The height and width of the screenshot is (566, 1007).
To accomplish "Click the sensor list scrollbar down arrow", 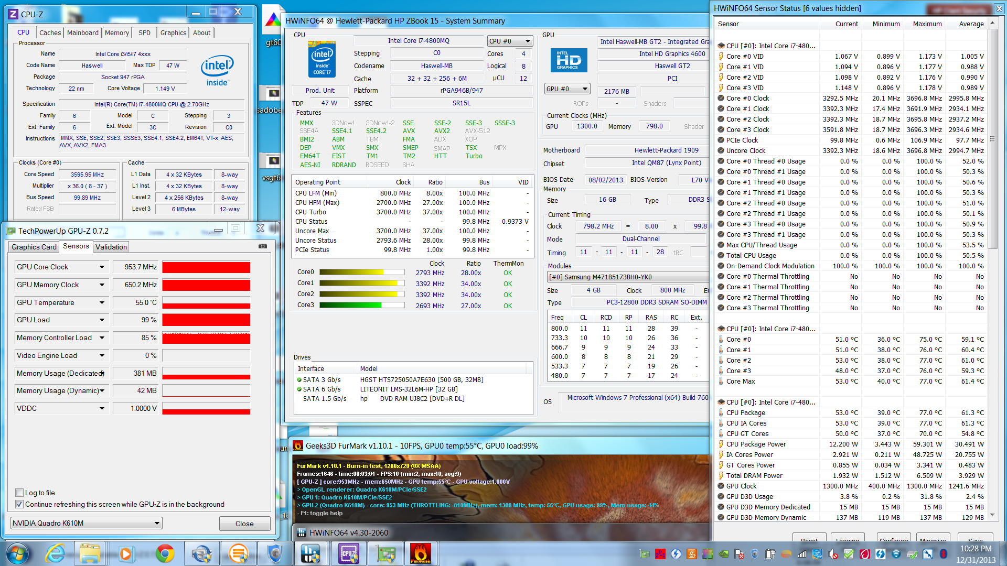I will click(992, 515).
